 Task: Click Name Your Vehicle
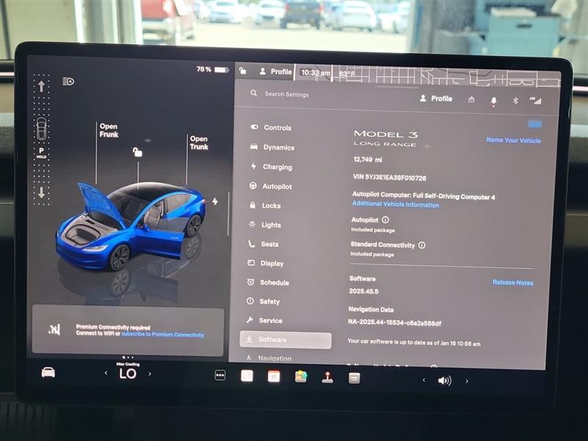(514, 140)
